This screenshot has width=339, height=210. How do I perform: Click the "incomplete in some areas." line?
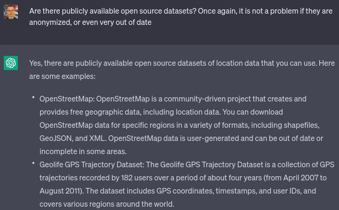(x=83, y=151)
